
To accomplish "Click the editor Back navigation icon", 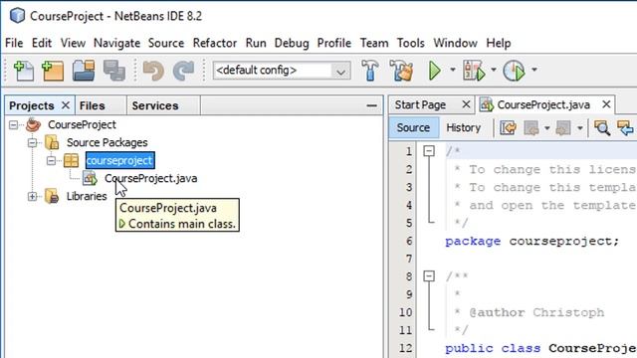I will [x=531, y=128].
